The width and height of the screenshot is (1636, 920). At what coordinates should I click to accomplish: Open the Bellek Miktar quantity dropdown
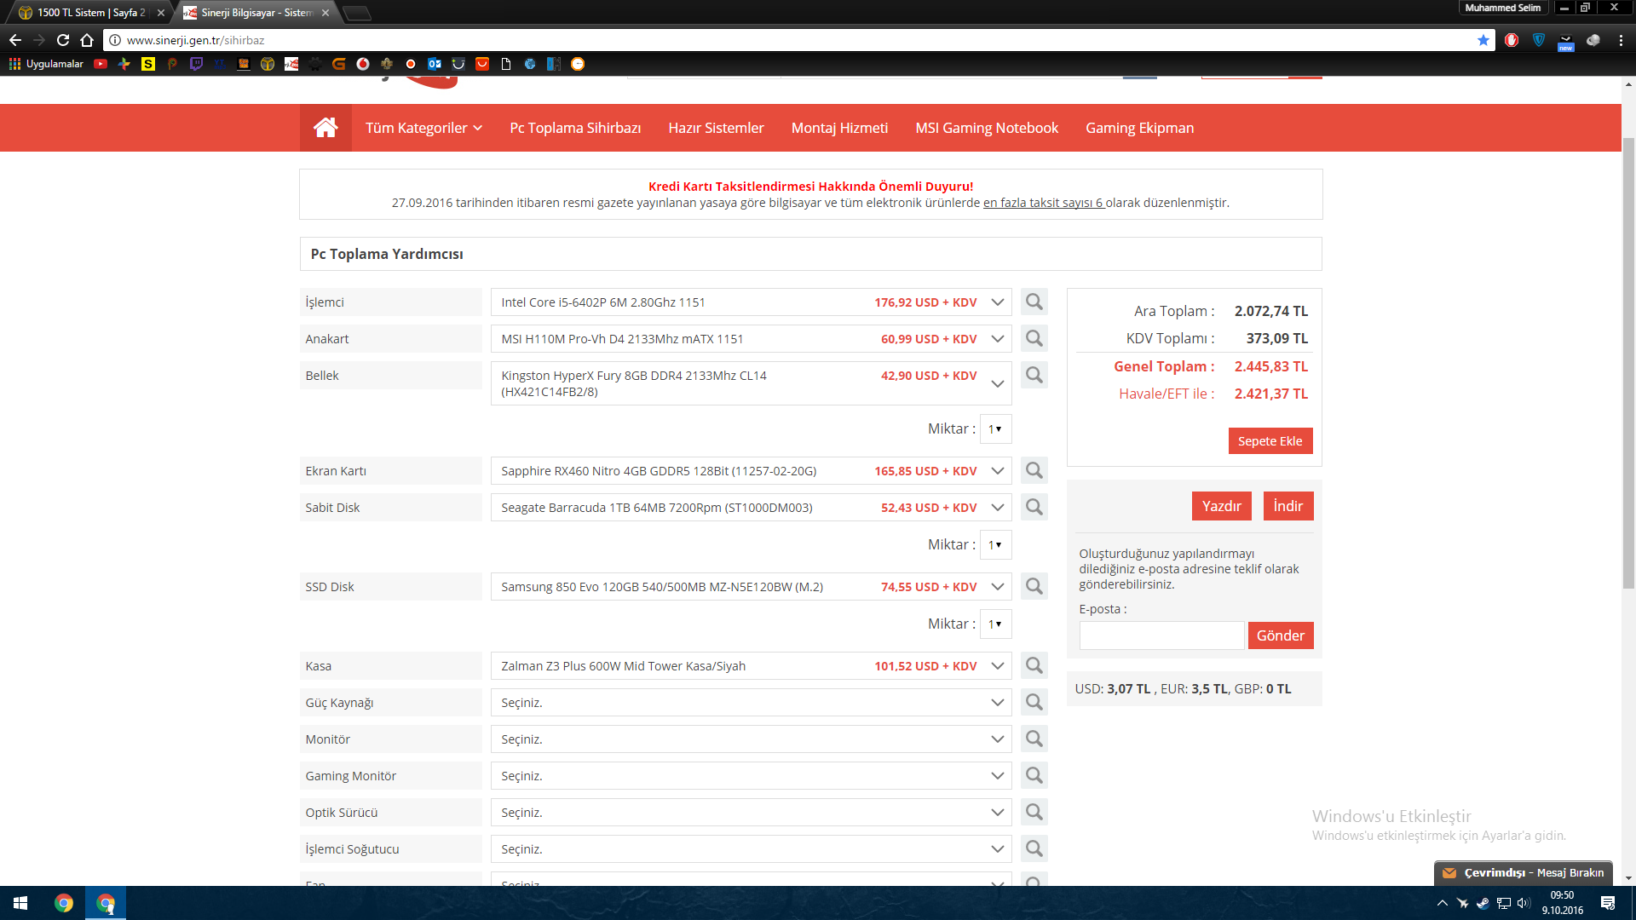pyautogui.click(x=995, y=429)
